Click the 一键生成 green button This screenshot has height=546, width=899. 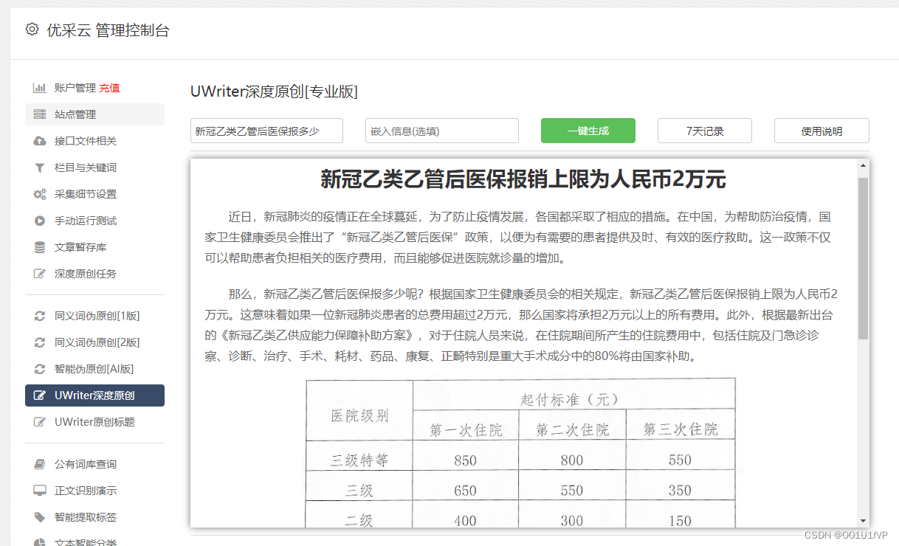click(x=588, y=131)
